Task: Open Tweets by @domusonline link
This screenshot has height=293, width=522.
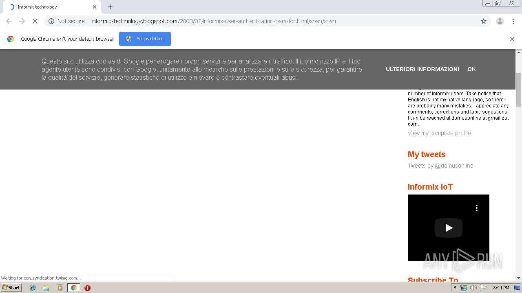Action: 440,166
